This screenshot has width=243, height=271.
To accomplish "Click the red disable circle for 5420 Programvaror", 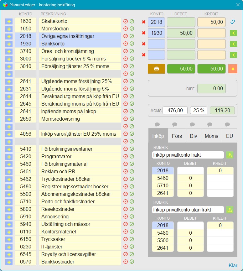I will point(126,156).
